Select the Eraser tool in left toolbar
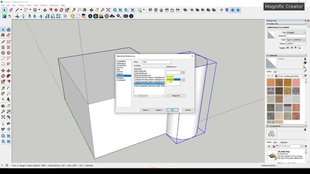Viewport: 310px width, 174px height. coord(8,35)
